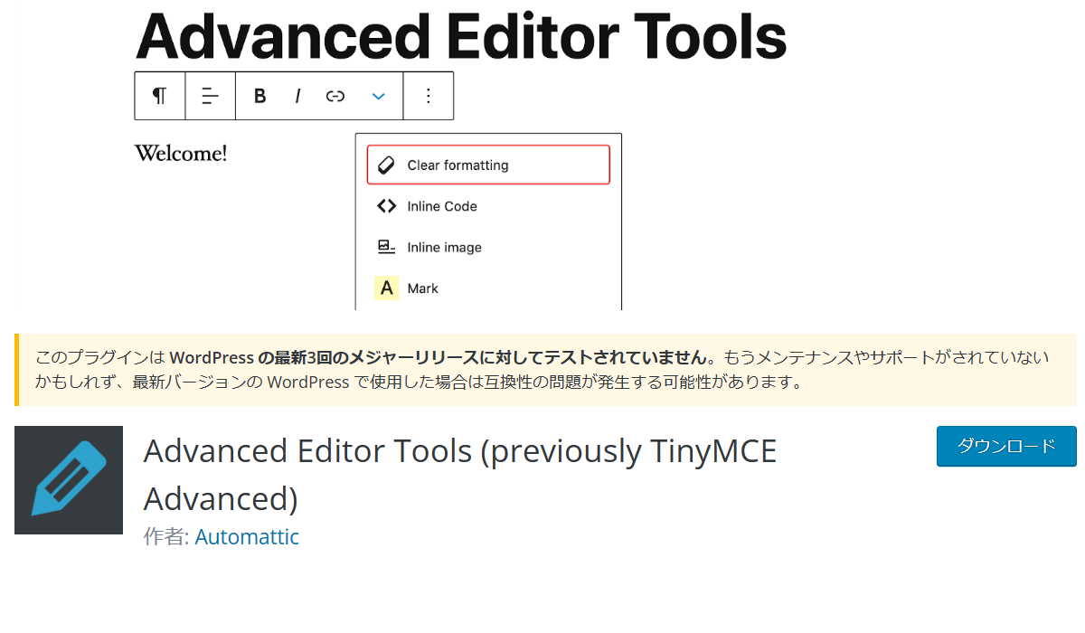Open the block options three-dot menu

[x=429, y=96]
